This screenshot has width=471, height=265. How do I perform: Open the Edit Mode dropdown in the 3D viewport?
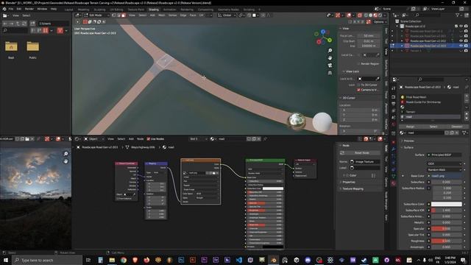click(x=96, y=15)
